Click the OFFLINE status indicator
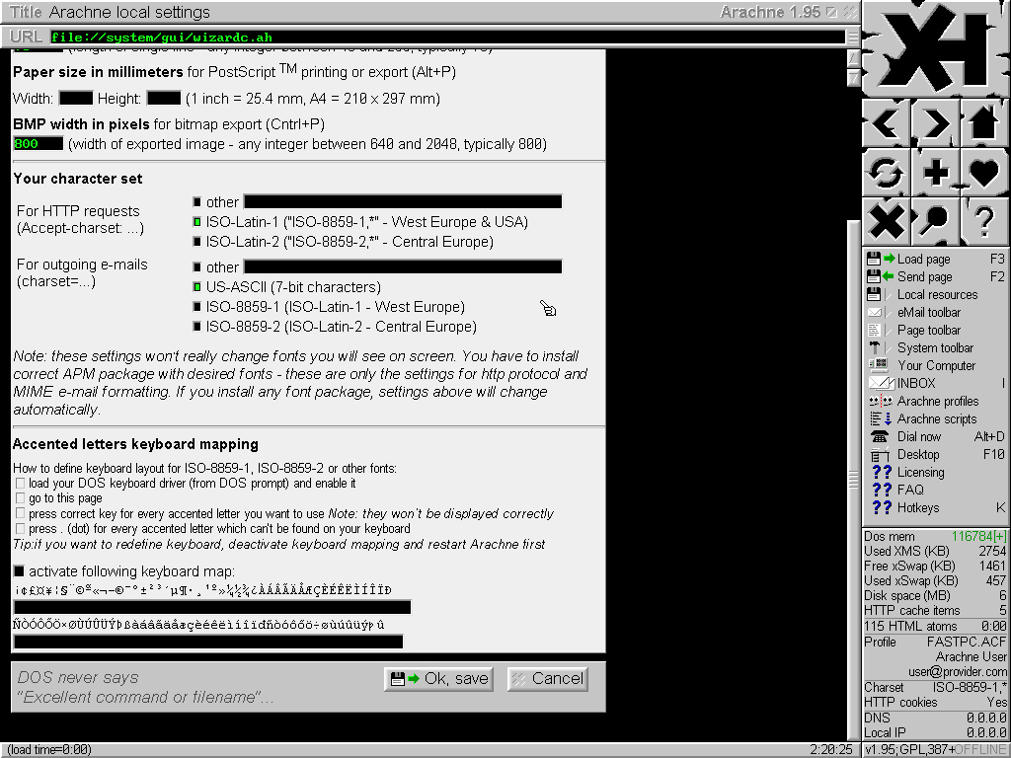1011x758 pixels. (979, 750)
